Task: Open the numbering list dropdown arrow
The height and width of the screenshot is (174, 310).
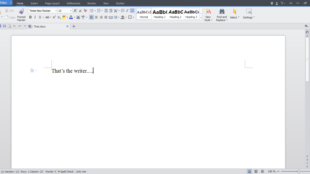Action: (102, 11)
